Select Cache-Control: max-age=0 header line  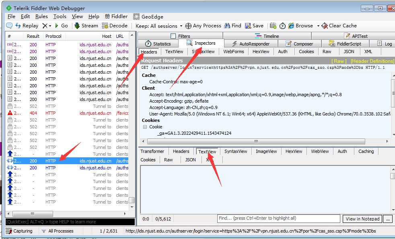[176, 82]
